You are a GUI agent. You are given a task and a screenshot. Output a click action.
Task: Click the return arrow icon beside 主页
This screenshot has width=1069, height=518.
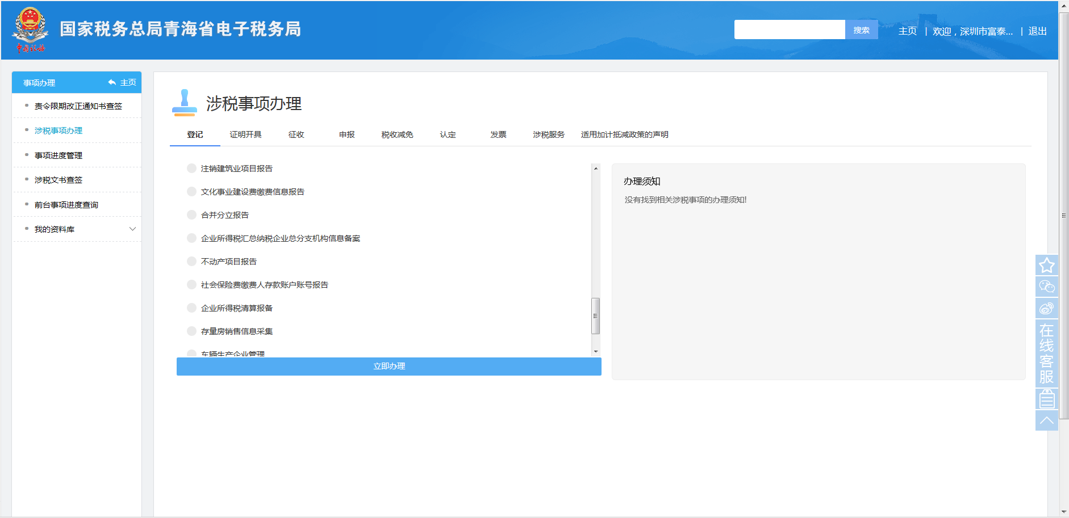[112, 82]
